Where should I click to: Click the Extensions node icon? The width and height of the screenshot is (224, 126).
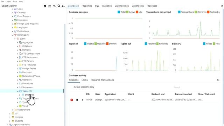15,20
